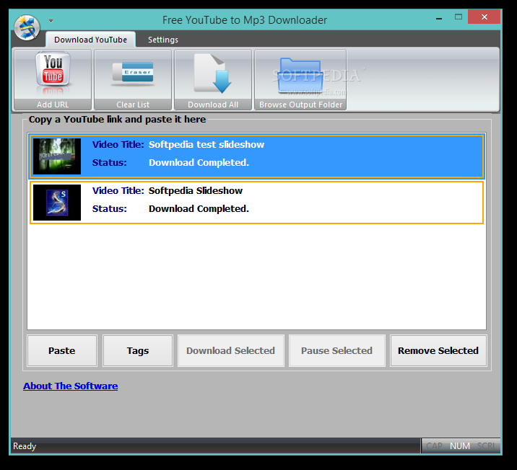Open the About The Software link
This screenshot has height=470, width=517.
[x=70, y=386]
